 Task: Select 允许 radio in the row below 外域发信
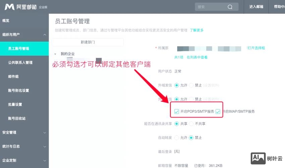(x=176, y=99)
